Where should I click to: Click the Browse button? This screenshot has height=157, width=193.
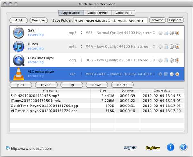pyautogui.click(x=157, y=20)
